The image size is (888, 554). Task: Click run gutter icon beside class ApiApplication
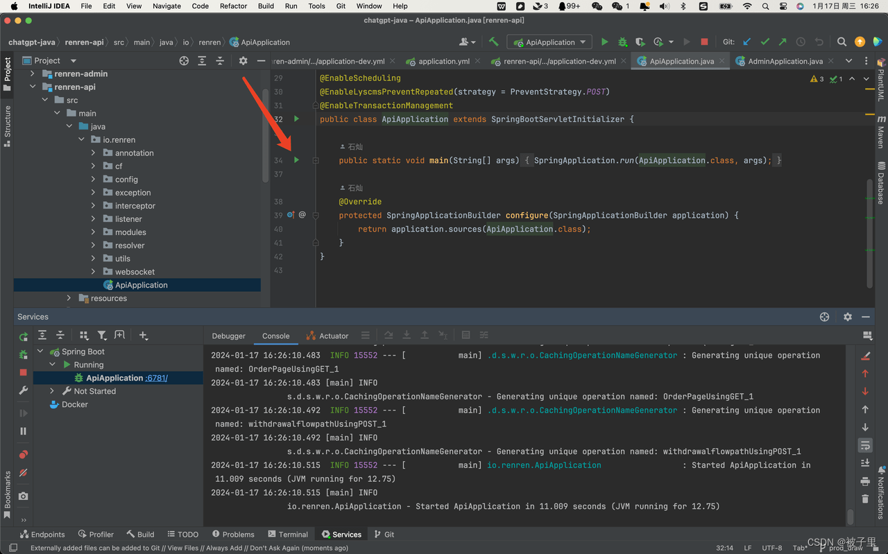tap(296, 119)
